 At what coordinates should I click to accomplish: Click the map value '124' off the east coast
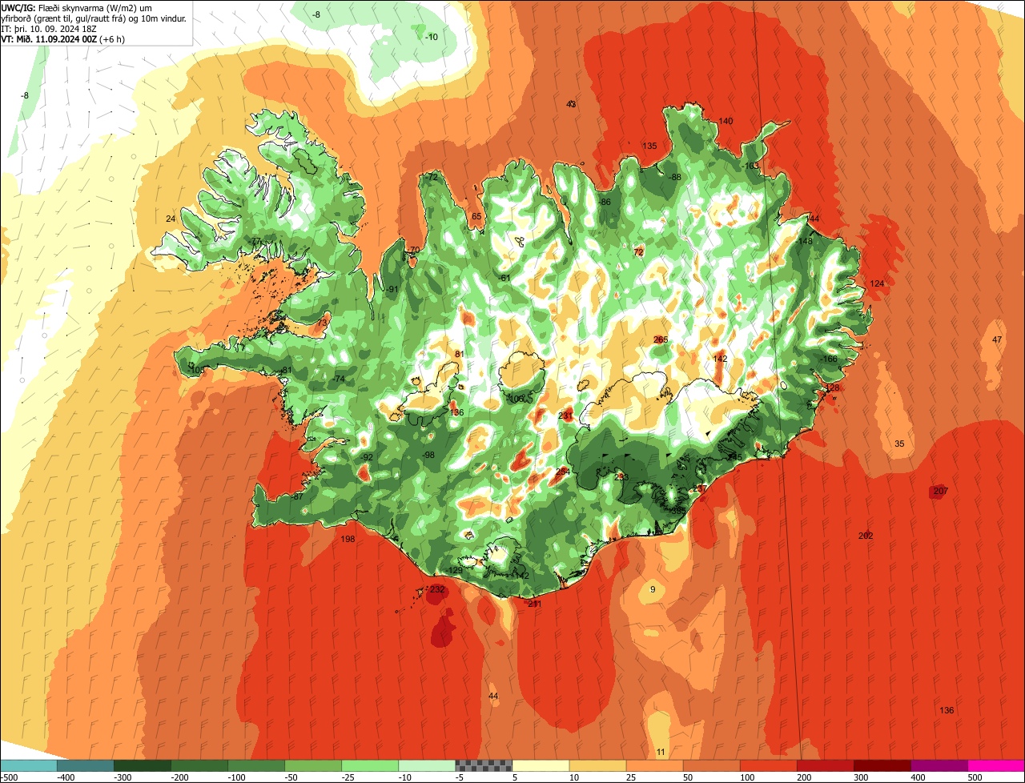[x=877, y=283]
